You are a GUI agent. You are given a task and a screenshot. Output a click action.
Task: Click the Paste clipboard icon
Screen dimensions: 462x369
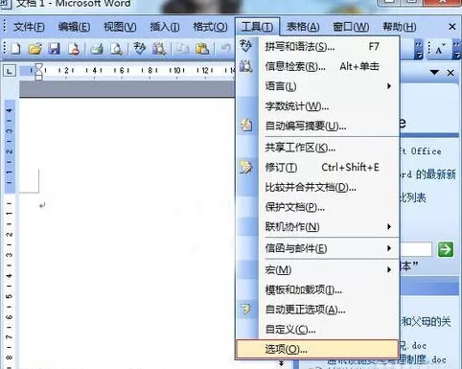202,49
